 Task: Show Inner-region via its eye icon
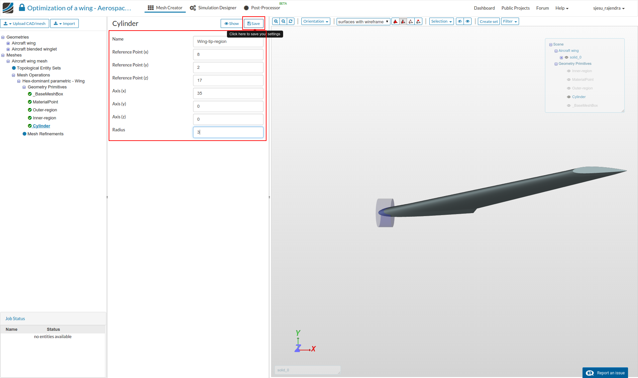(x=569, y=71)
